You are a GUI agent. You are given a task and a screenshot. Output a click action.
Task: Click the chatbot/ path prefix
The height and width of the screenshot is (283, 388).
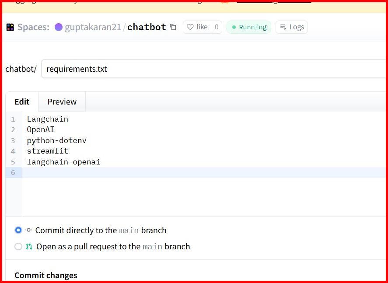point(21,69)
